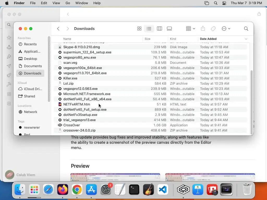Select Killer.exe file

click(150, 78)
